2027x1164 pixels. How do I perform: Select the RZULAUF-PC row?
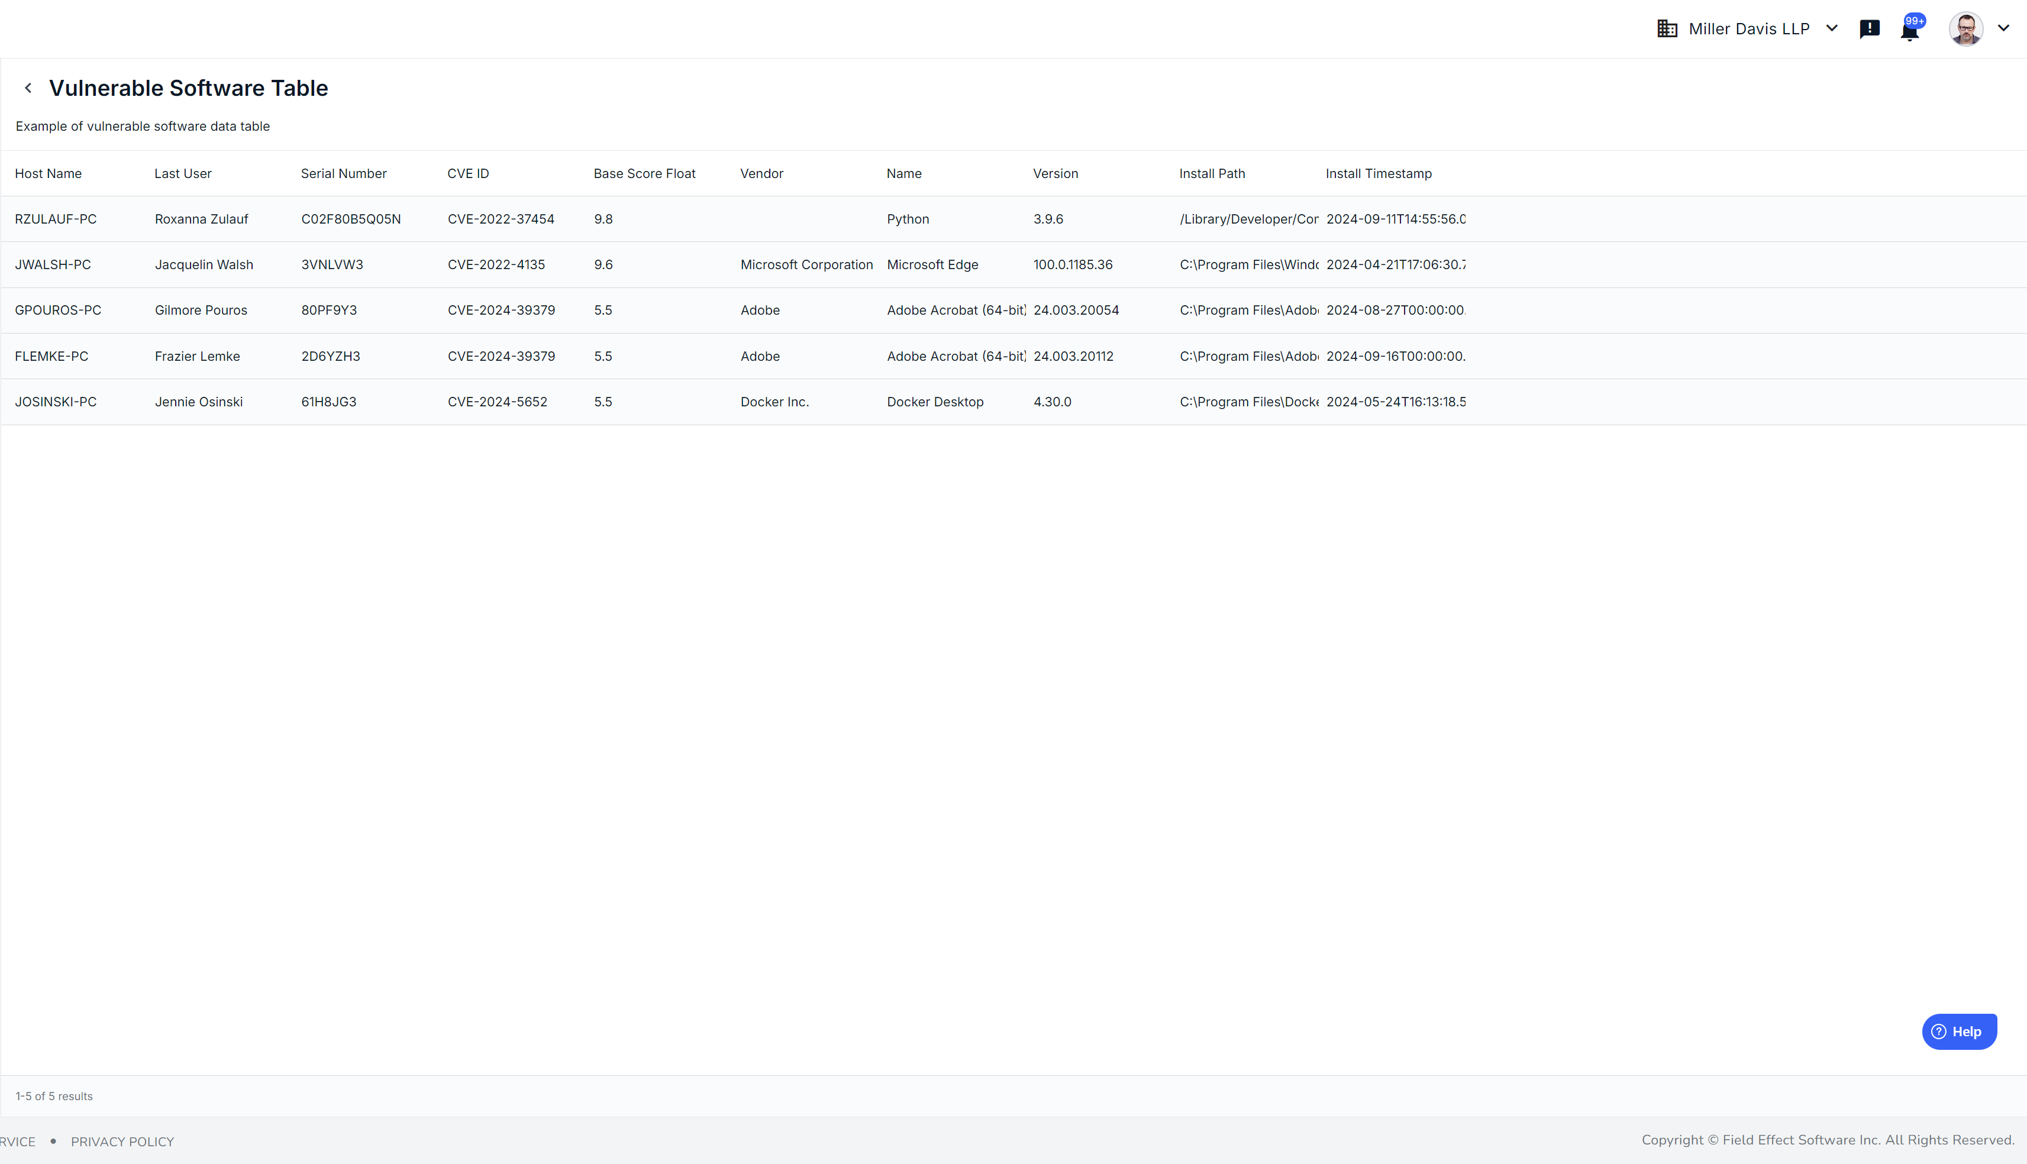(x=55, y=219)
